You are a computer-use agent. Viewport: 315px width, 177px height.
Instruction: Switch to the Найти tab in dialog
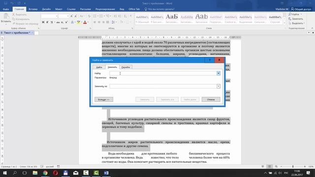99,67
